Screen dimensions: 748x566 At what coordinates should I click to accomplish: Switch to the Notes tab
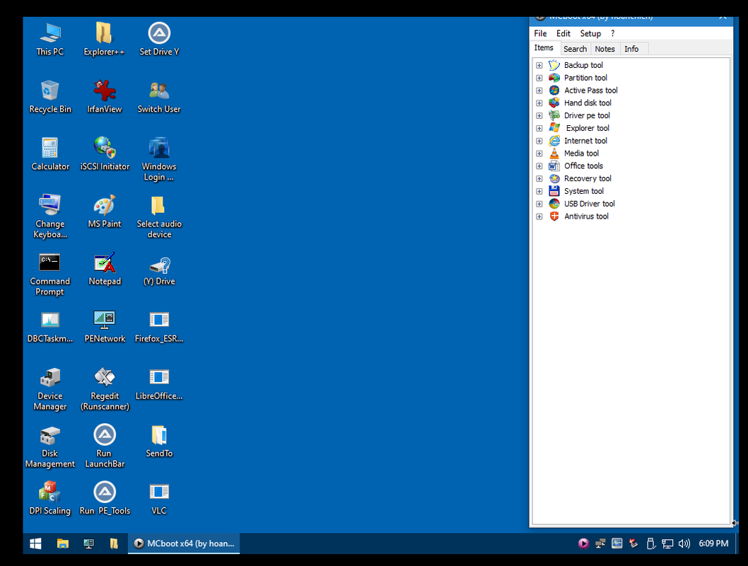click(x=604, y=49)
